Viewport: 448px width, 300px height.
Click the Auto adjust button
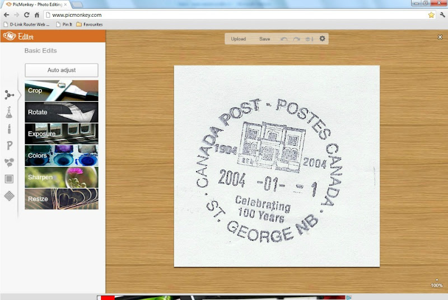62,70
